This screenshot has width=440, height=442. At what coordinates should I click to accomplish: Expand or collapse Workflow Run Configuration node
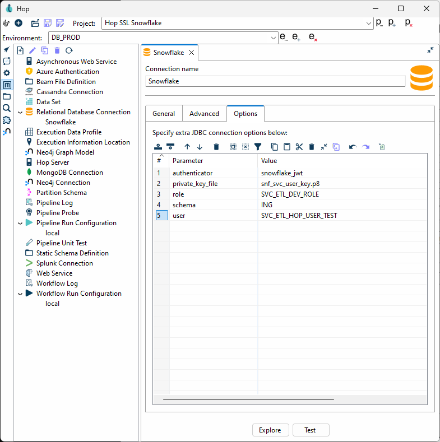21,294
